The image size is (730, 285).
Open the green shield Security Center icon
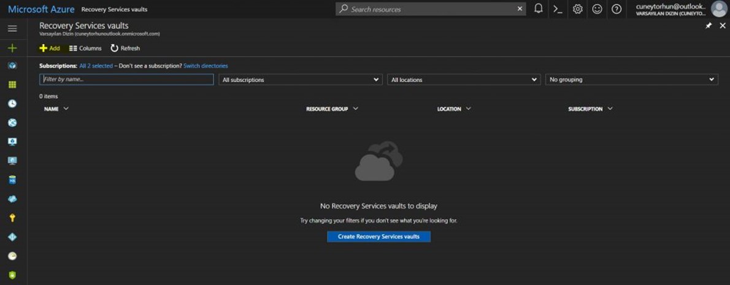pyautogui.click(x=12, y=275)
